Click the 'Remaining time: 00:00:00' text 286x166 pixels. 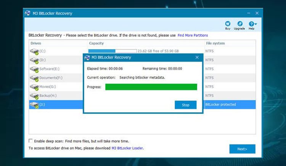(x=162, y=69)
